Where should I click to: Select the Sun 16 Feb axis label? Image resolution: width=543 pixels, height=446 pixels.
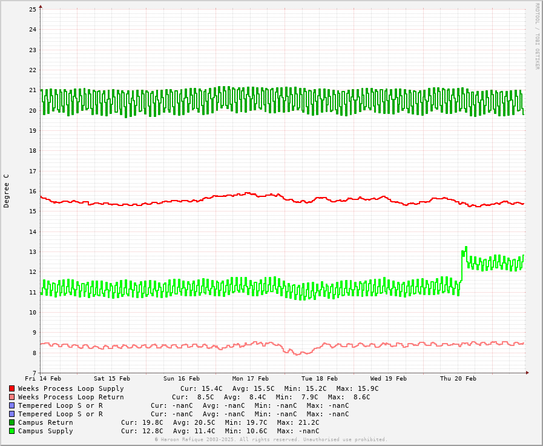[x=181, y=378]
